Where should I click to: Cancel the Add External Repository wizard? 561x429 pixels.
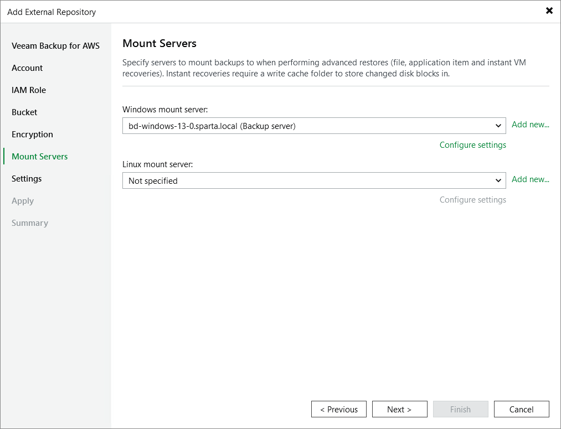[521, 409]
